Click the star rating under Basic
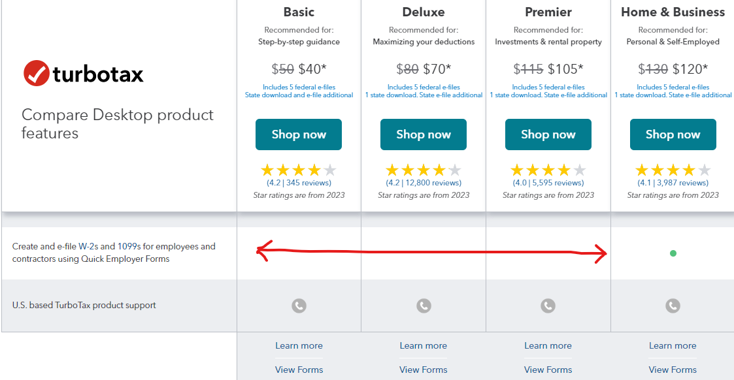Image resolution: width=734 pixels, height=380 pixels. coord(299,170)
